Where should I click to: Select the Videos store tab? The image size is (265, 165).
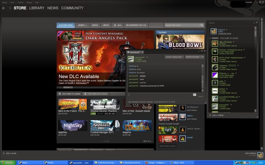point(106,25)
